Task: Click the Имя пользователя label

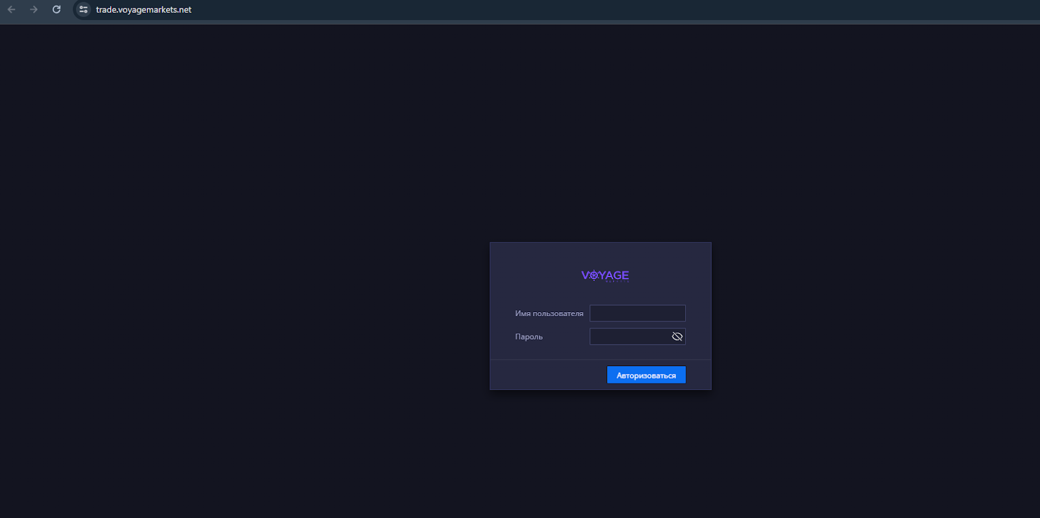Action: (549, 314)
